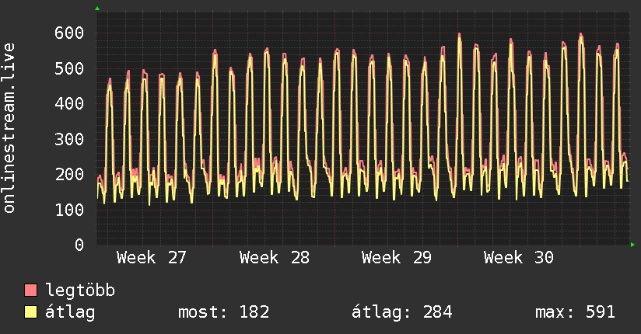Click the átlag: 284 statistic
641x334 pixels.
[x=402, y=312]
